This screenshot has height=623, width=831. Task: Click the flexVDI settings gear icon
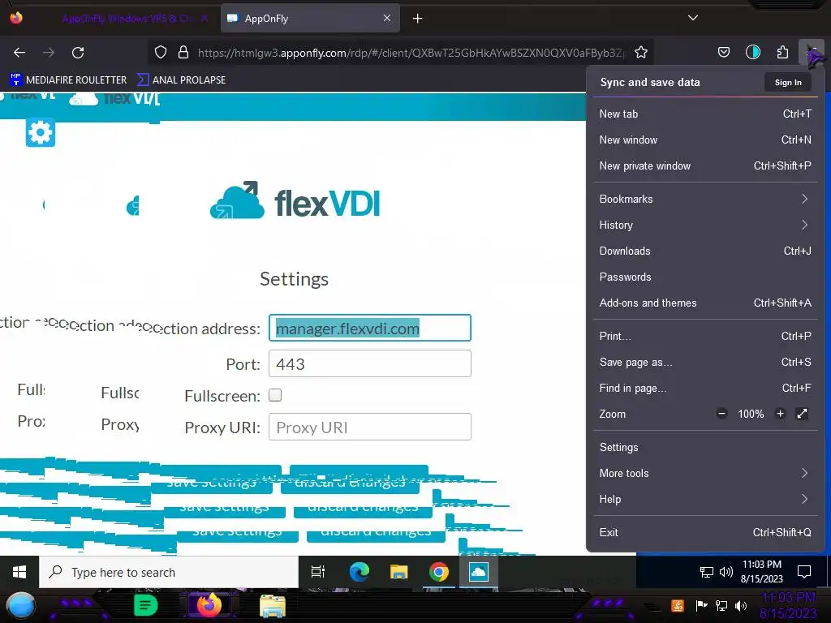click(x=41, y=132)
